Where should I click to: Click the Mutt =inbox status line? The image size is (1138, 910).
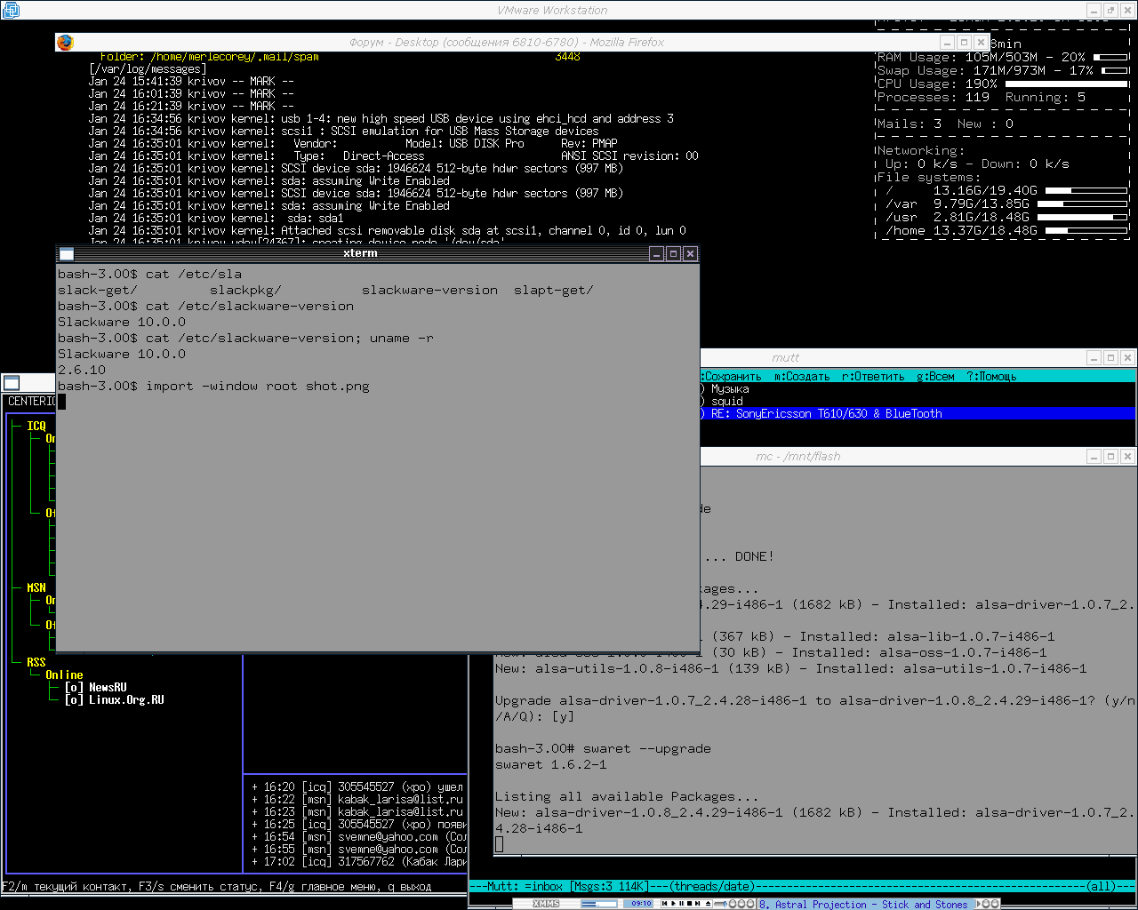(803, 886)
